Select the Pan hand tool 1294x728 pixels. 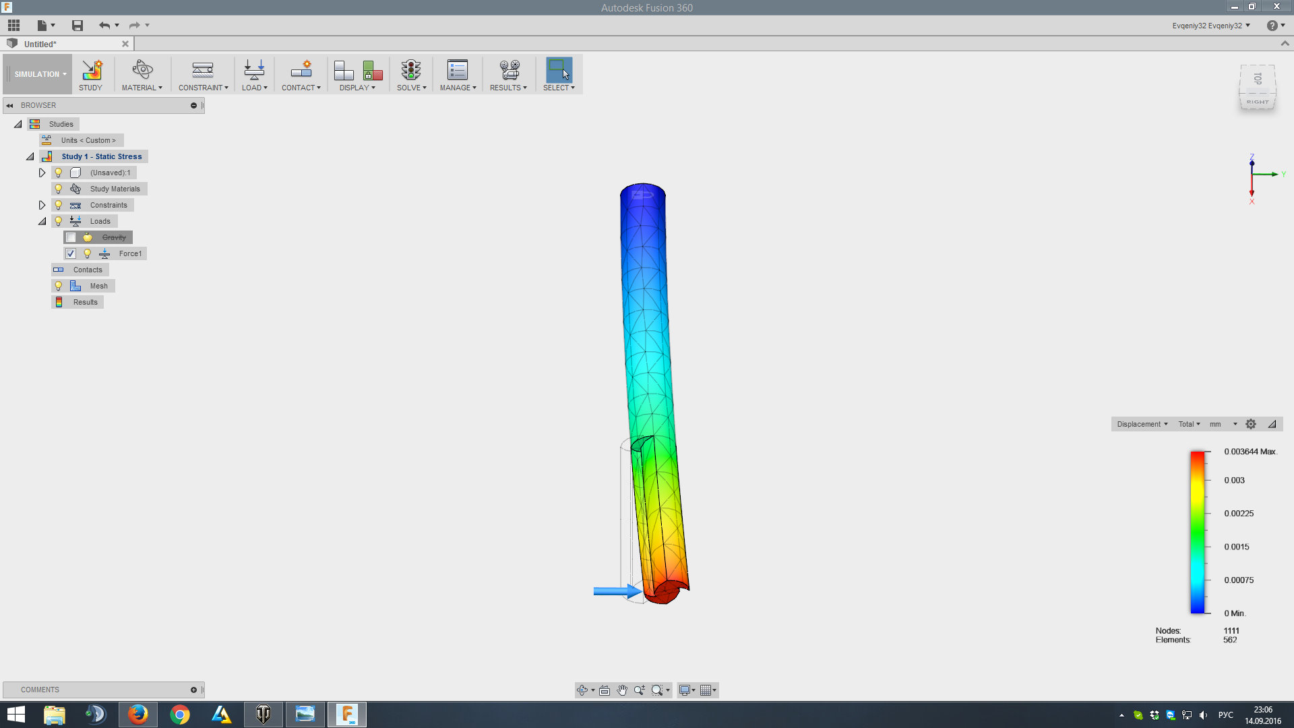point(621,690)
